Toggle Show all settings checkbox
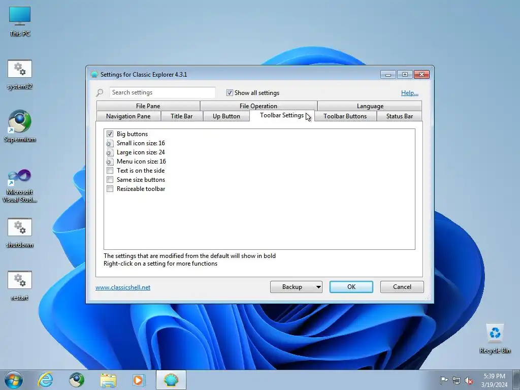This screenshot has width=520, height=390. [x=230, y=93]
